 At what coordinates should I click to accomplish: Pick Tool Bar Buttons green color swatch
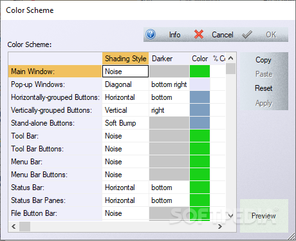pyautogui.click(x=200, y=149)
